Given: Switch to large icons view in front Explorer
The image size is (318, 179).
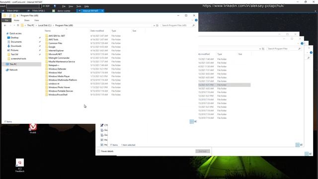Looking at the screenshot, I should click(x=195, y=121).
